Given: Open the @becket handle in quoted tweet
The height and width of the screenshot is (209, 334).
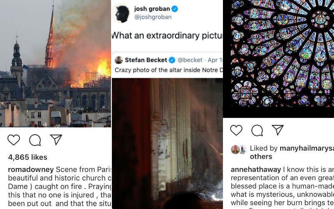Looking at the screenshot, I should [190, 60].
